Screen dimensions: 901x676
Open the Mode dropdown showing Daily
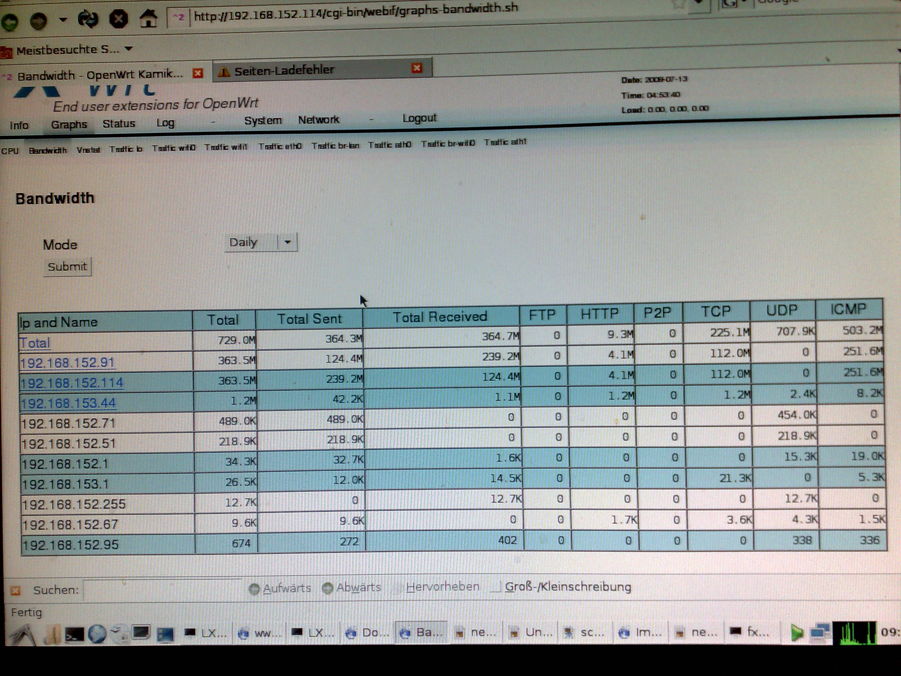tap(261, 242)
